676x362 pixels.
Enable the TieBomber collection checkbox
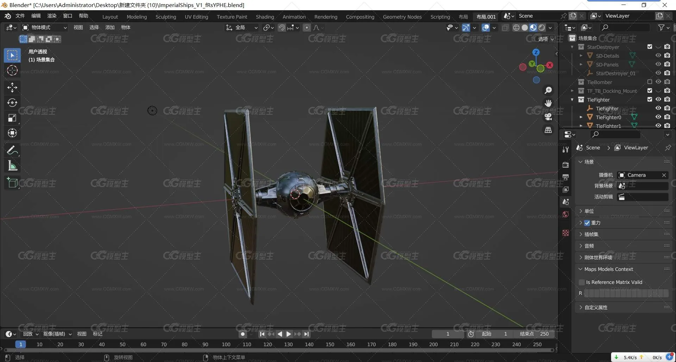(650, 82)
